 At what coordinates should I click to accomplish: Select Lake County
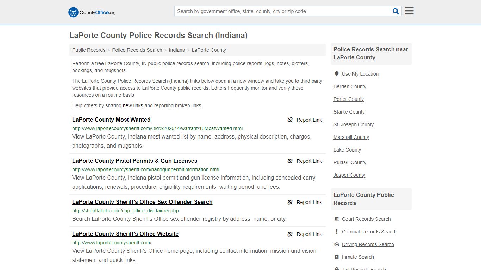point(347,150)
